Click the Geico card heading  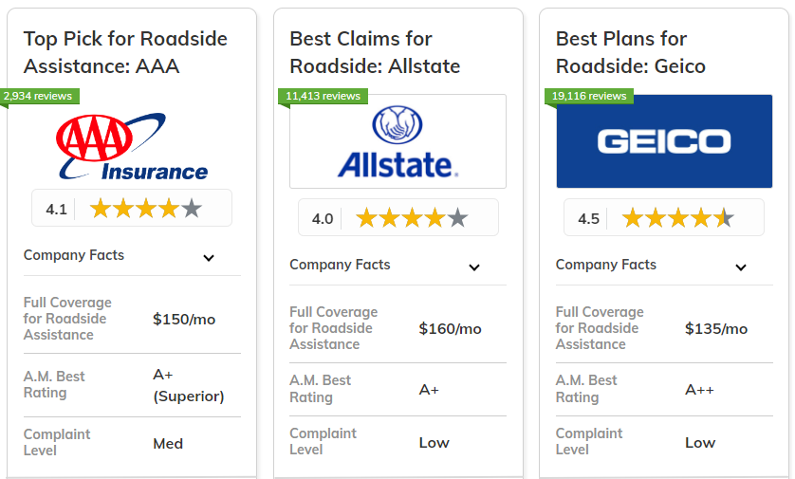630,52
